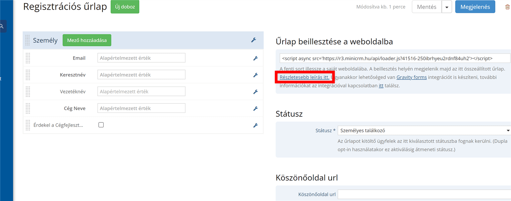Screen dimensions: 511x201
Task: Open Személy box settings wrench
Action: pos(254,40)
